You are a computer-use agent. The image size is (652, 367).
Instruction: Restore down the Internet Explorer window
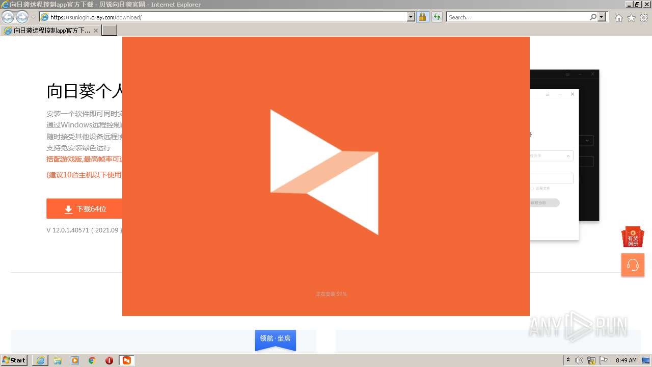coord(637,4)
